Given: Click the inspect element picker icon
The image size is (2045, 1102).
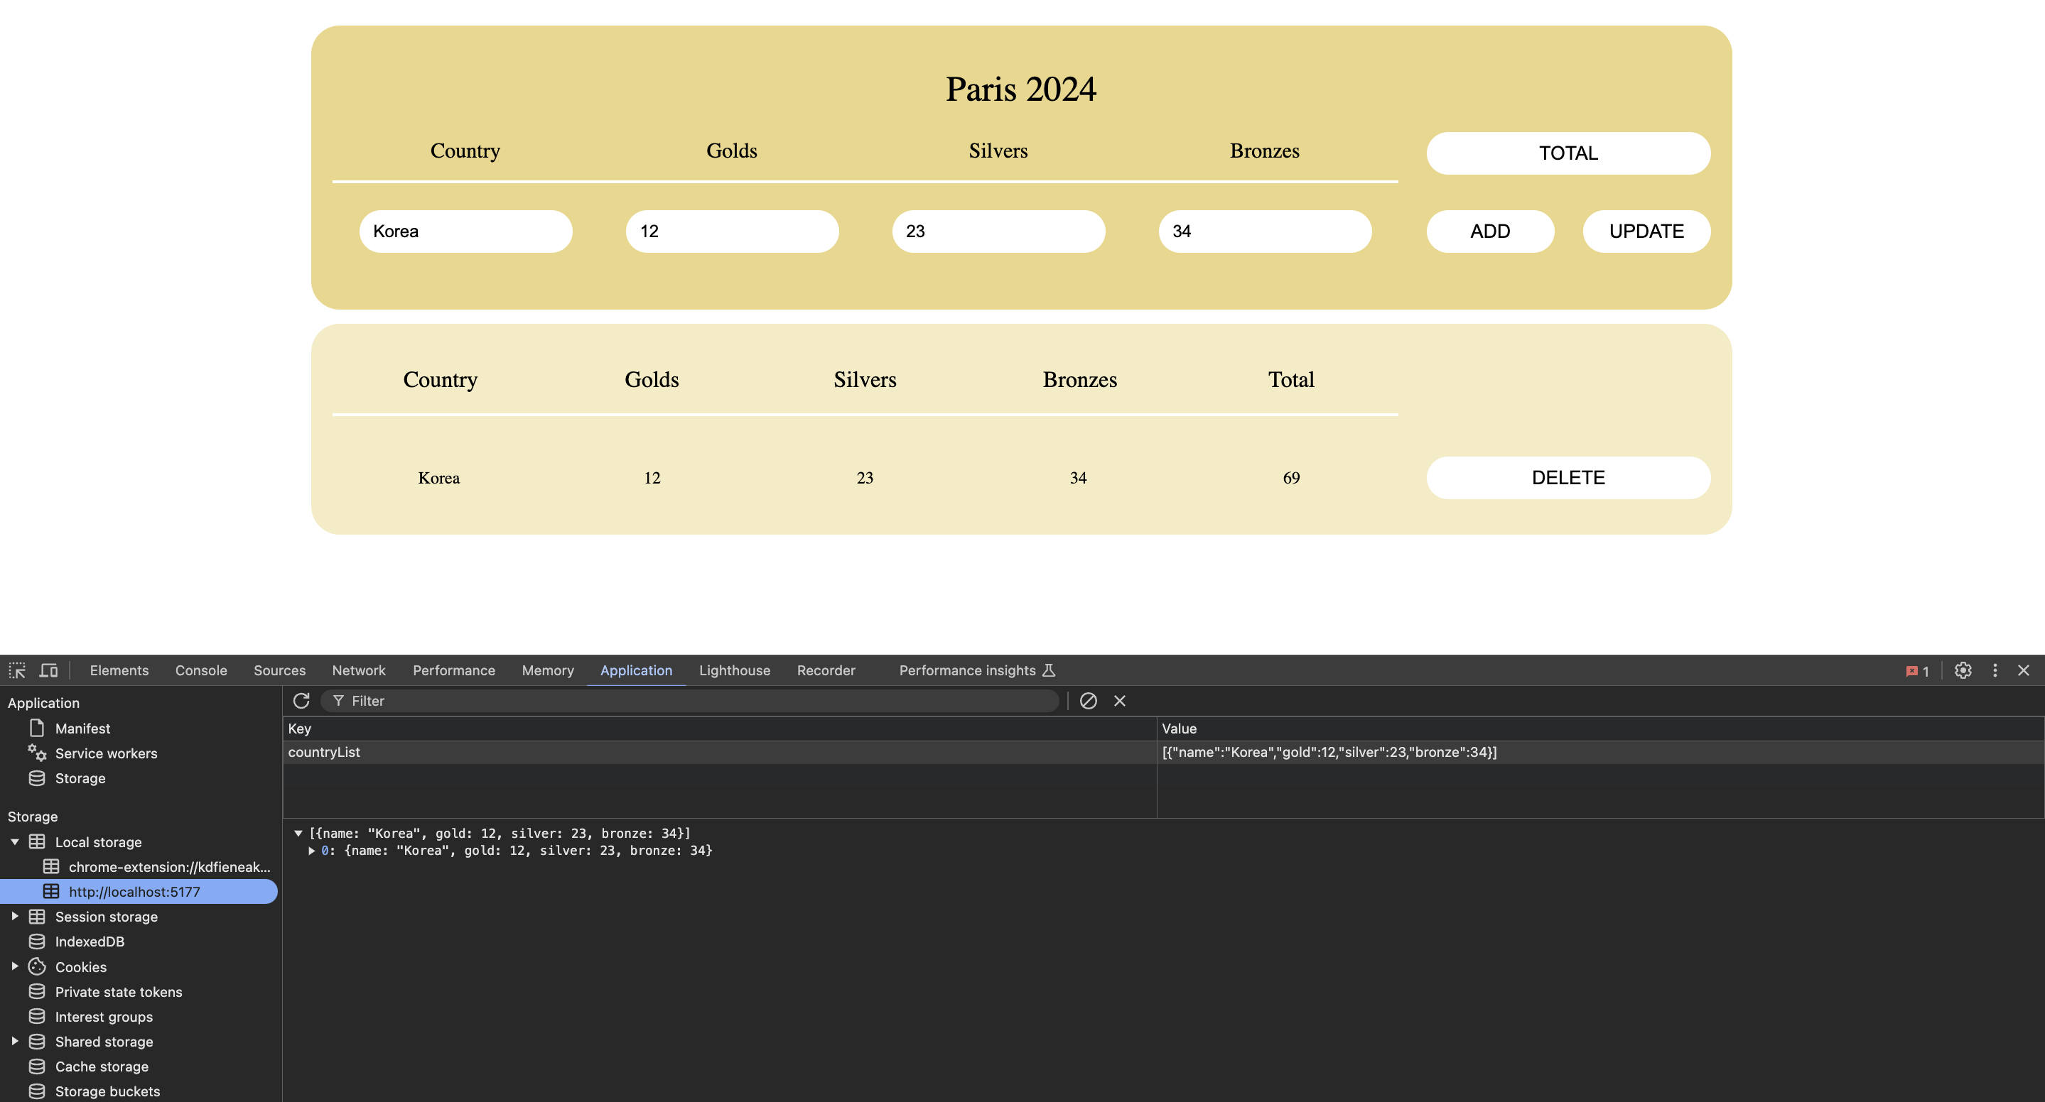Looking at the screenshot, I should 18,670.
